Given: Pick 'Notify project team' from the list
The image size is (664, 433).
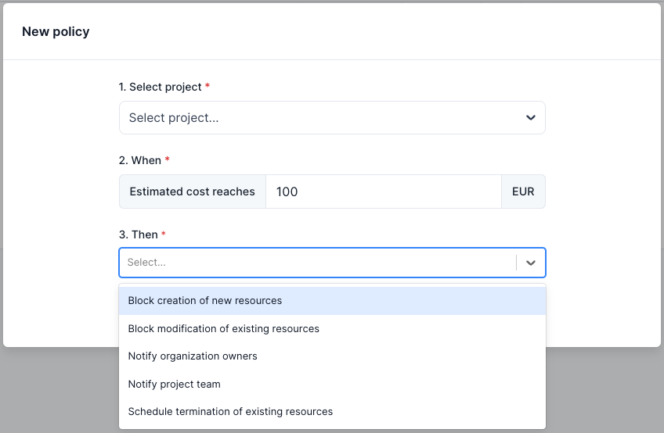Looking at the screenshot, I should click(175, 384).
